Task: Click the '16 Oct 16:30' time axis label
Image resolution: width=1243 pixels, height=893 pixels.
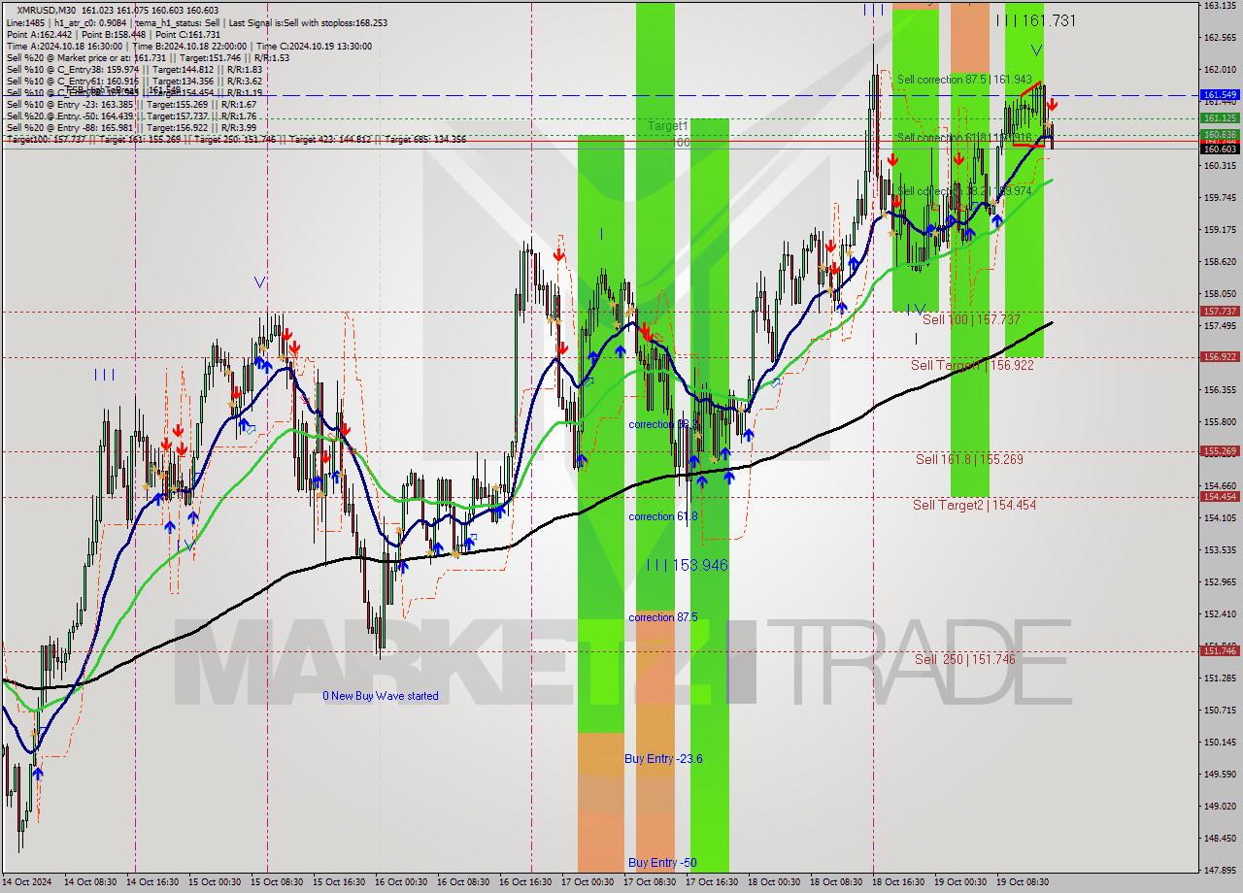Action: coord(525,882)
